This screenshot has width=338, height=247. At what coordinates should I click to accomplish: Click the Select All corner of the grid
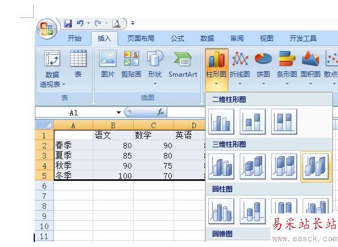44,125
